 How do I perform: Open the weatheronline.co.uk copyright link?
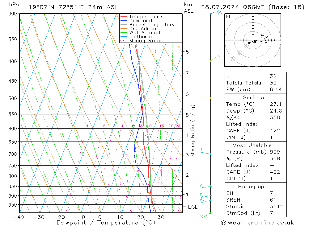click(x=257, y=223)
